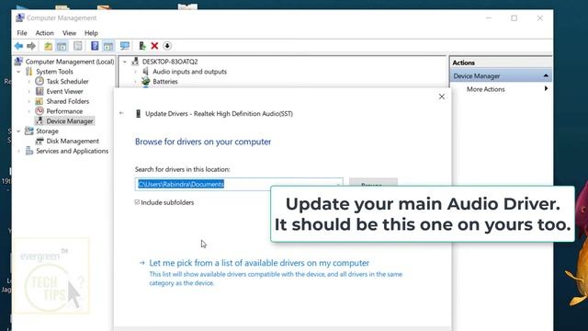Viewport: 588px width, 331px height.
Task: Go back in Update Drivers wizard
Action: pyautogui.click(x=121, y=113)
